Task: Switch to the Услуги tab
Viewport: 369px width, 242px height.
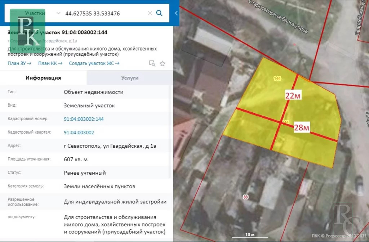Action: [130, 77]
